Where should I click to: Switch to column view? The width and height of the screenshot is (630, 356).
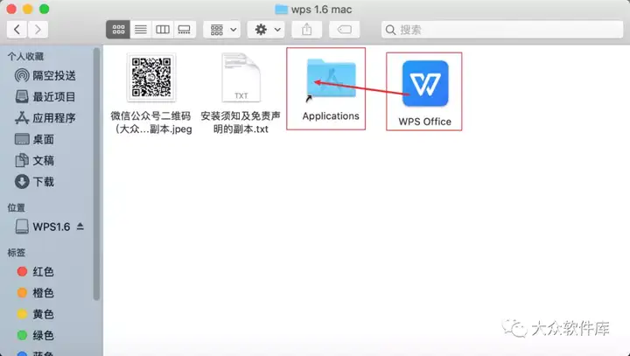(x=163, y=30)
